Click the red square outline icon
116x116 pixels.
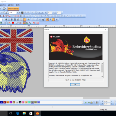[38, 23]
